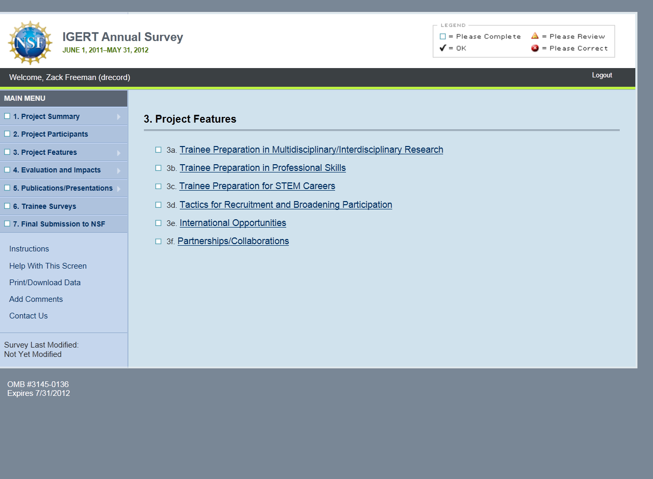
Task: Click status icon next to 3d. Tactics for Recruitment
Action: click(x=158, y=205)
